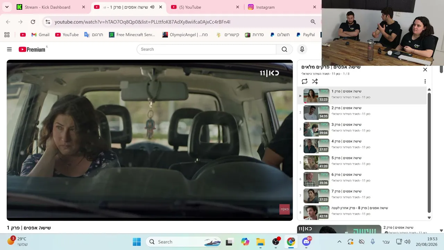The width and height of the screenshot is (444, 250).
Task: Reload the current page
Action: click(33, 22)
